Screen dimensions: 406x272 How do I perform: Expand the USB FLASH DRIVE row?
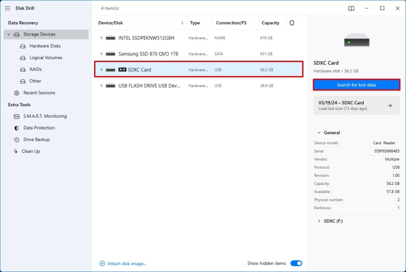101,86
